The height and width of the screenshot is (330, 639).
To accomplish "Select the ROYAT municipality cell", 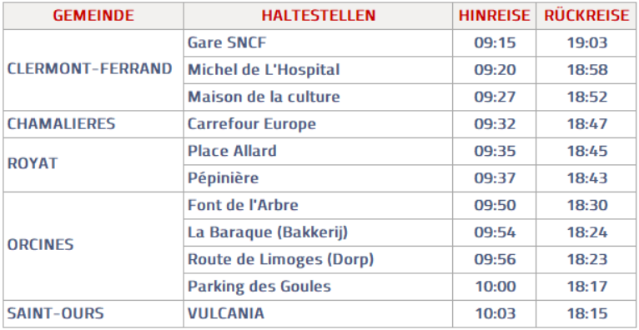I will pos(33,164).
